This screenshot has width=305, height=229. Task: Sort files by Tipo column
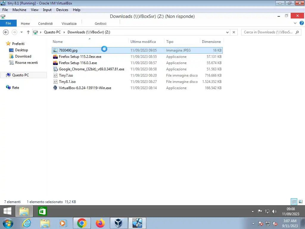click(x=170, y=42)
